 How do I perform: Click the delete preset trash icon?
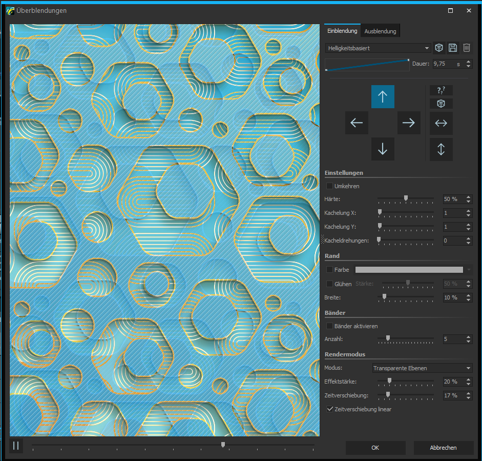(x=467, y=48)
